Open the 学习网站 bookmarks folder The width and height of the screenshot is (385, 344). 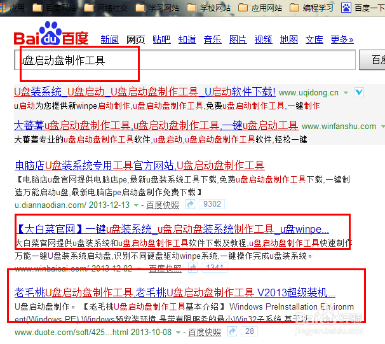[x=158, y=8]
